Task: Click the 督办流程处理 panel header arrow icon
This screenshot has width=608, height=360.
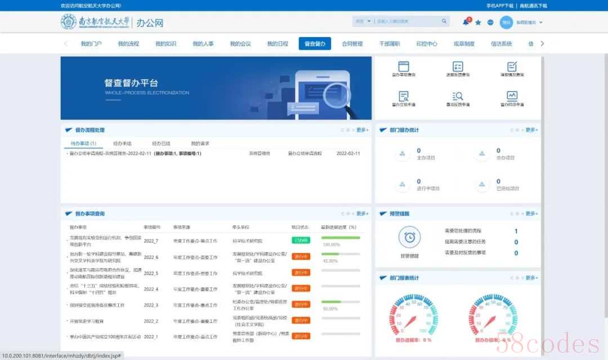Action: [69, 130]
